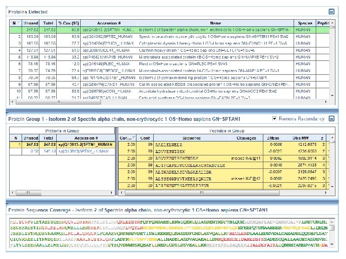Sort by Total header in Proteins Detected
The height and width of the screenshot is (259, 346).
coord(48,23)
